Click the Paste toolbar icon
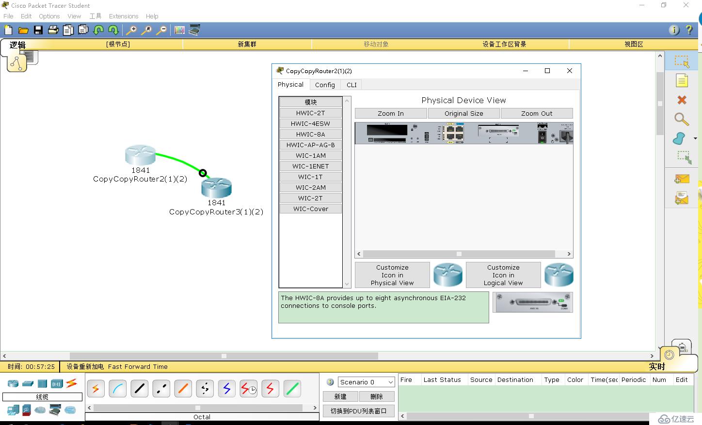 tap(83, 30)
